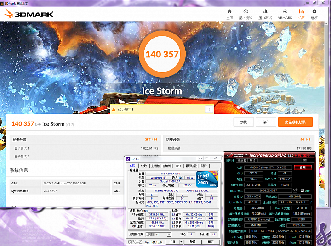Click the multiplier x 22.0 (12 - 25) value
This screenshot has width=331, height=246.
157,218
